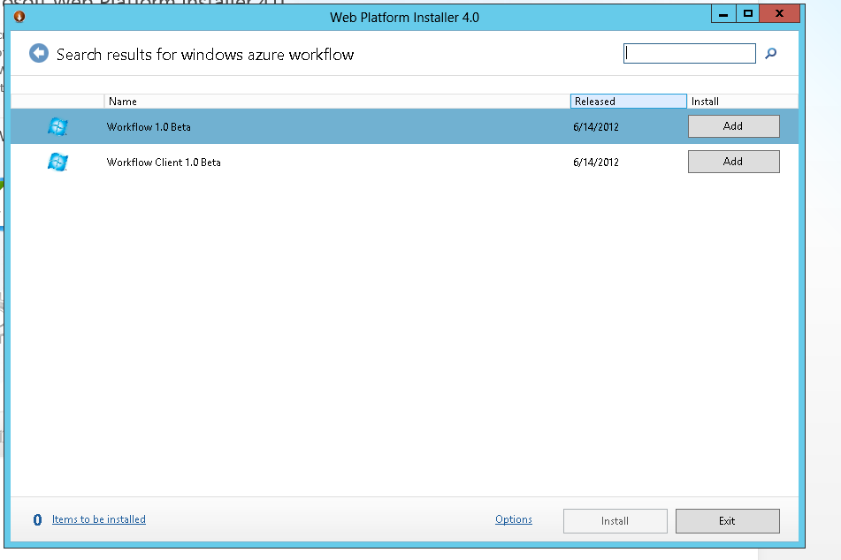Select the Workflow Client 1.0 Beta row name
This screenshot has width=841, height=560.
click(164, 163)
